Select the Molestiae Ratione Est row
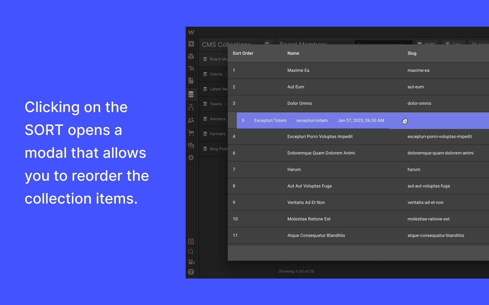 coord(358,219)
